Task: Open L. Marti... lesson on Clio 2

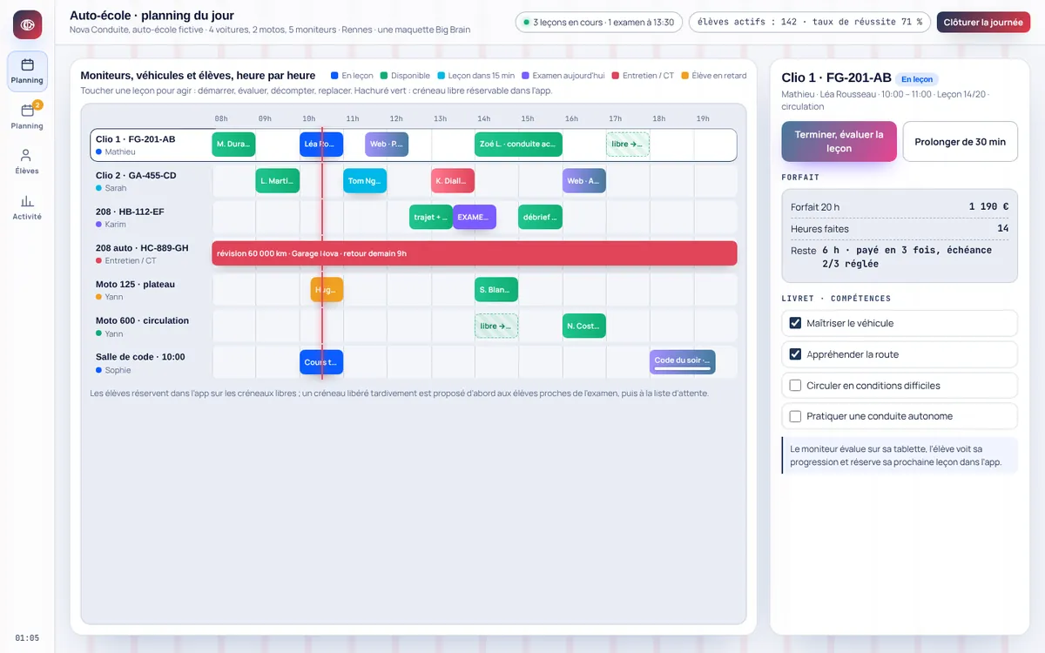Action: click(278, 181)
